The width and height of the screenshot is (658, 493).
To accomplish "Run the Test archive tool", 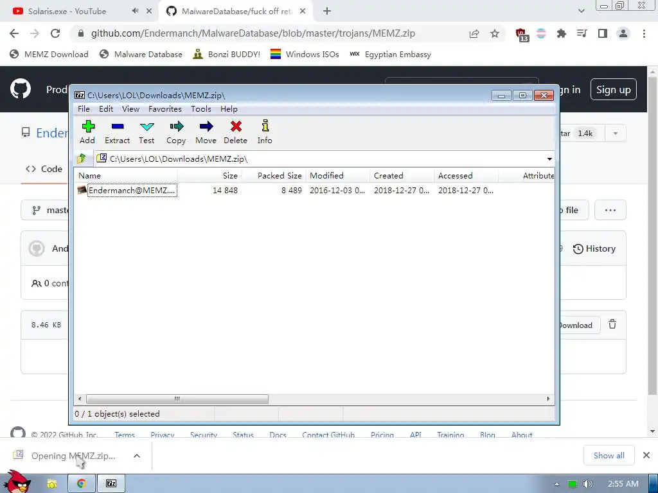I will tap(147, 132).
